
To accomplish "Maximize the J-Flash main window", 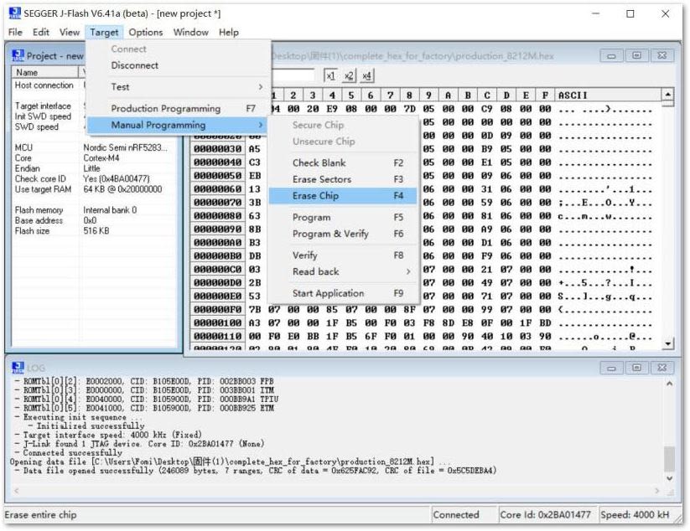I will click(630, 14).
